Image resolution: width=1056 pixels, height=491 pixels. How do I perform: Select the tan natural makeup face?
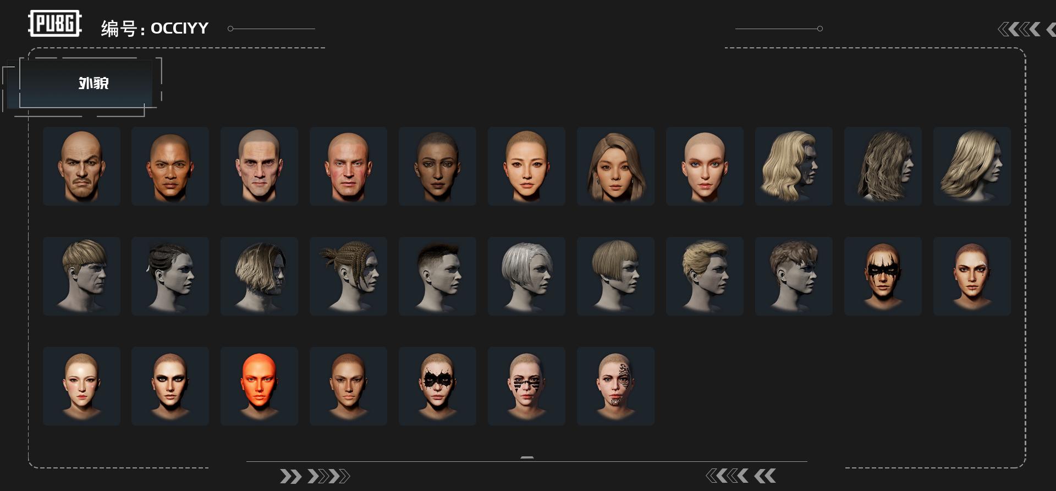click(348, 386)
